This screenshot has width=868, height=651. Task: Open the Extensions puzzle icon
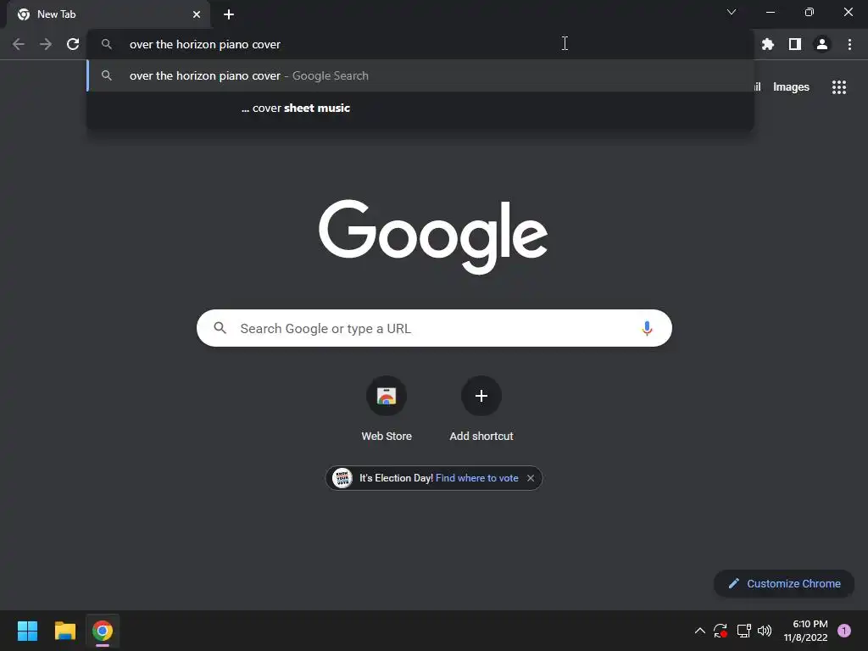(768, 44)
